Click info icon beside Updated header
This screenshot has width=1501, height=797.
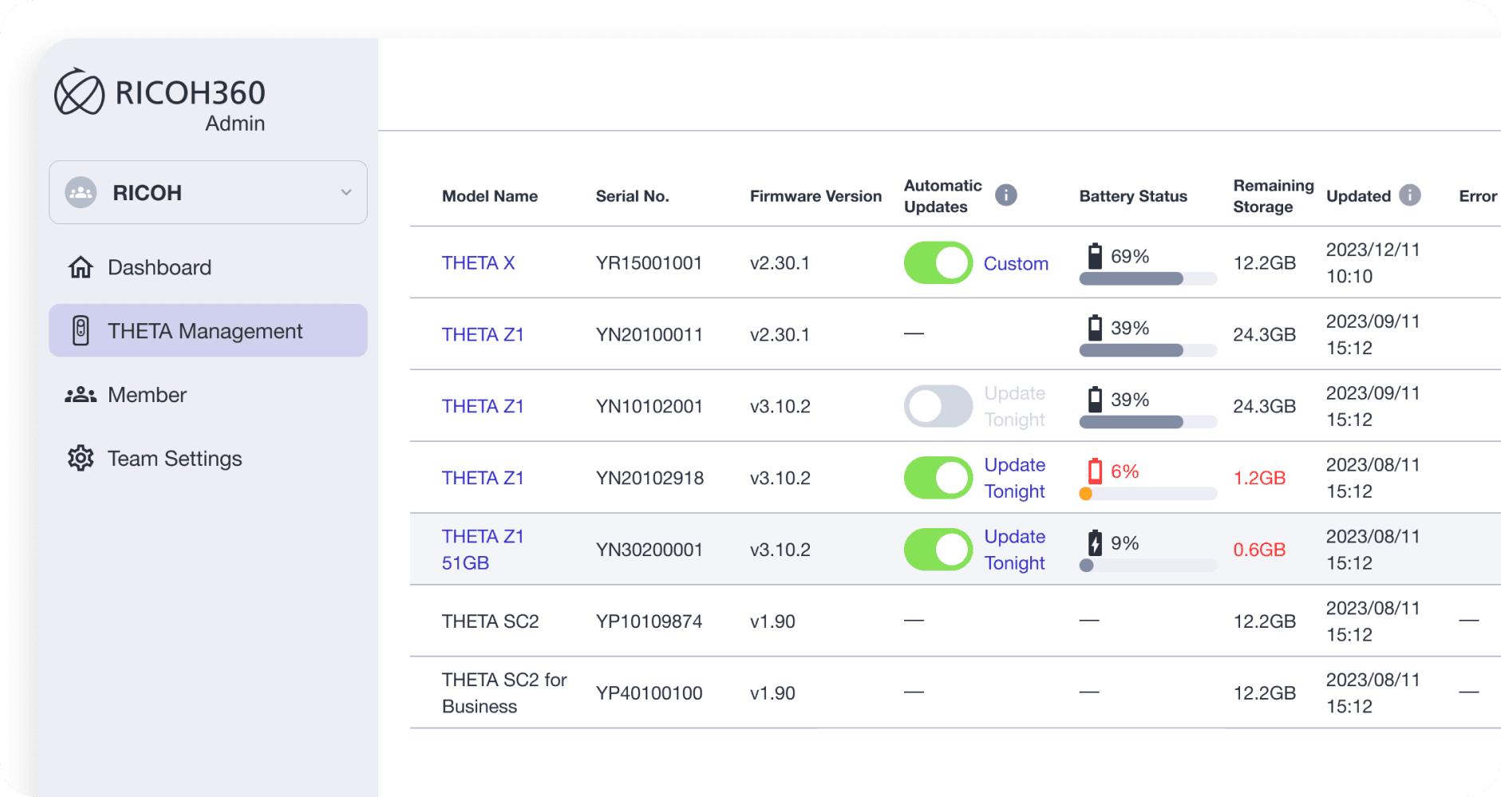pyautogui.click(x=1410, y=195)
